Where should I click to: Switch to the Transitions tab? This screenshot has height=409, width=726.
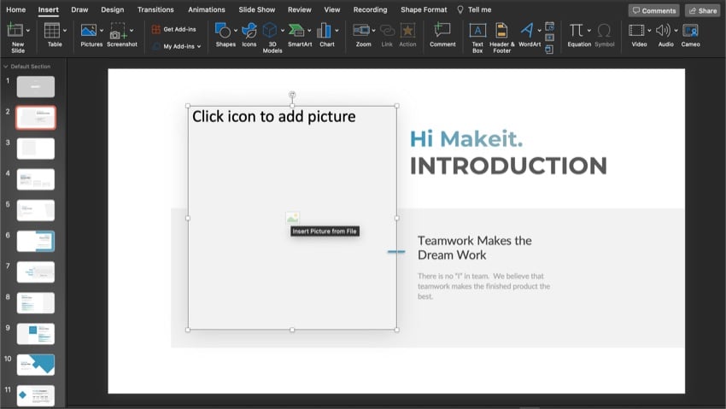click(x=155, y=9)
